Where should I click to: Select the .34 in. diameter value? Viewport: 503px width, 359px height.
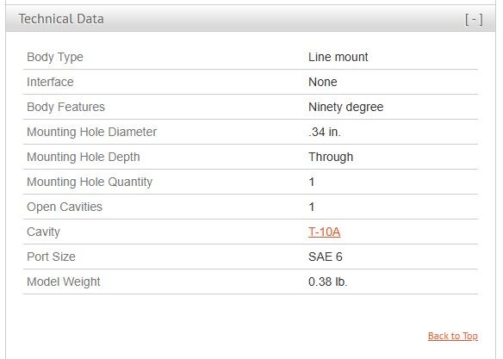coord(325,132)
